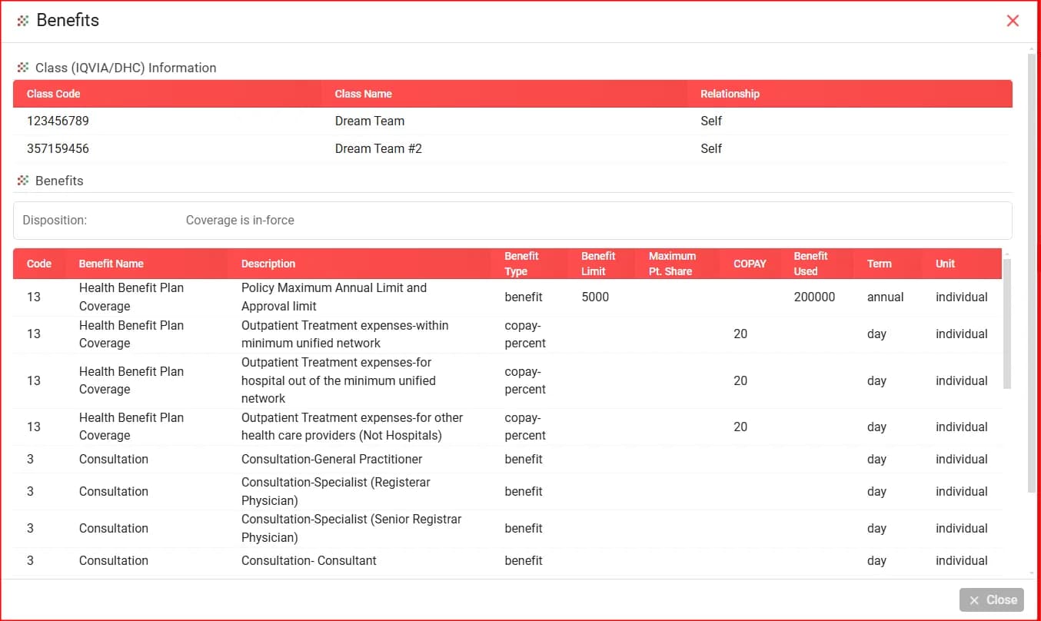Select Consultation-General Practitioner row
Viewport: 1041px width, 621px height.
[507, 459]
